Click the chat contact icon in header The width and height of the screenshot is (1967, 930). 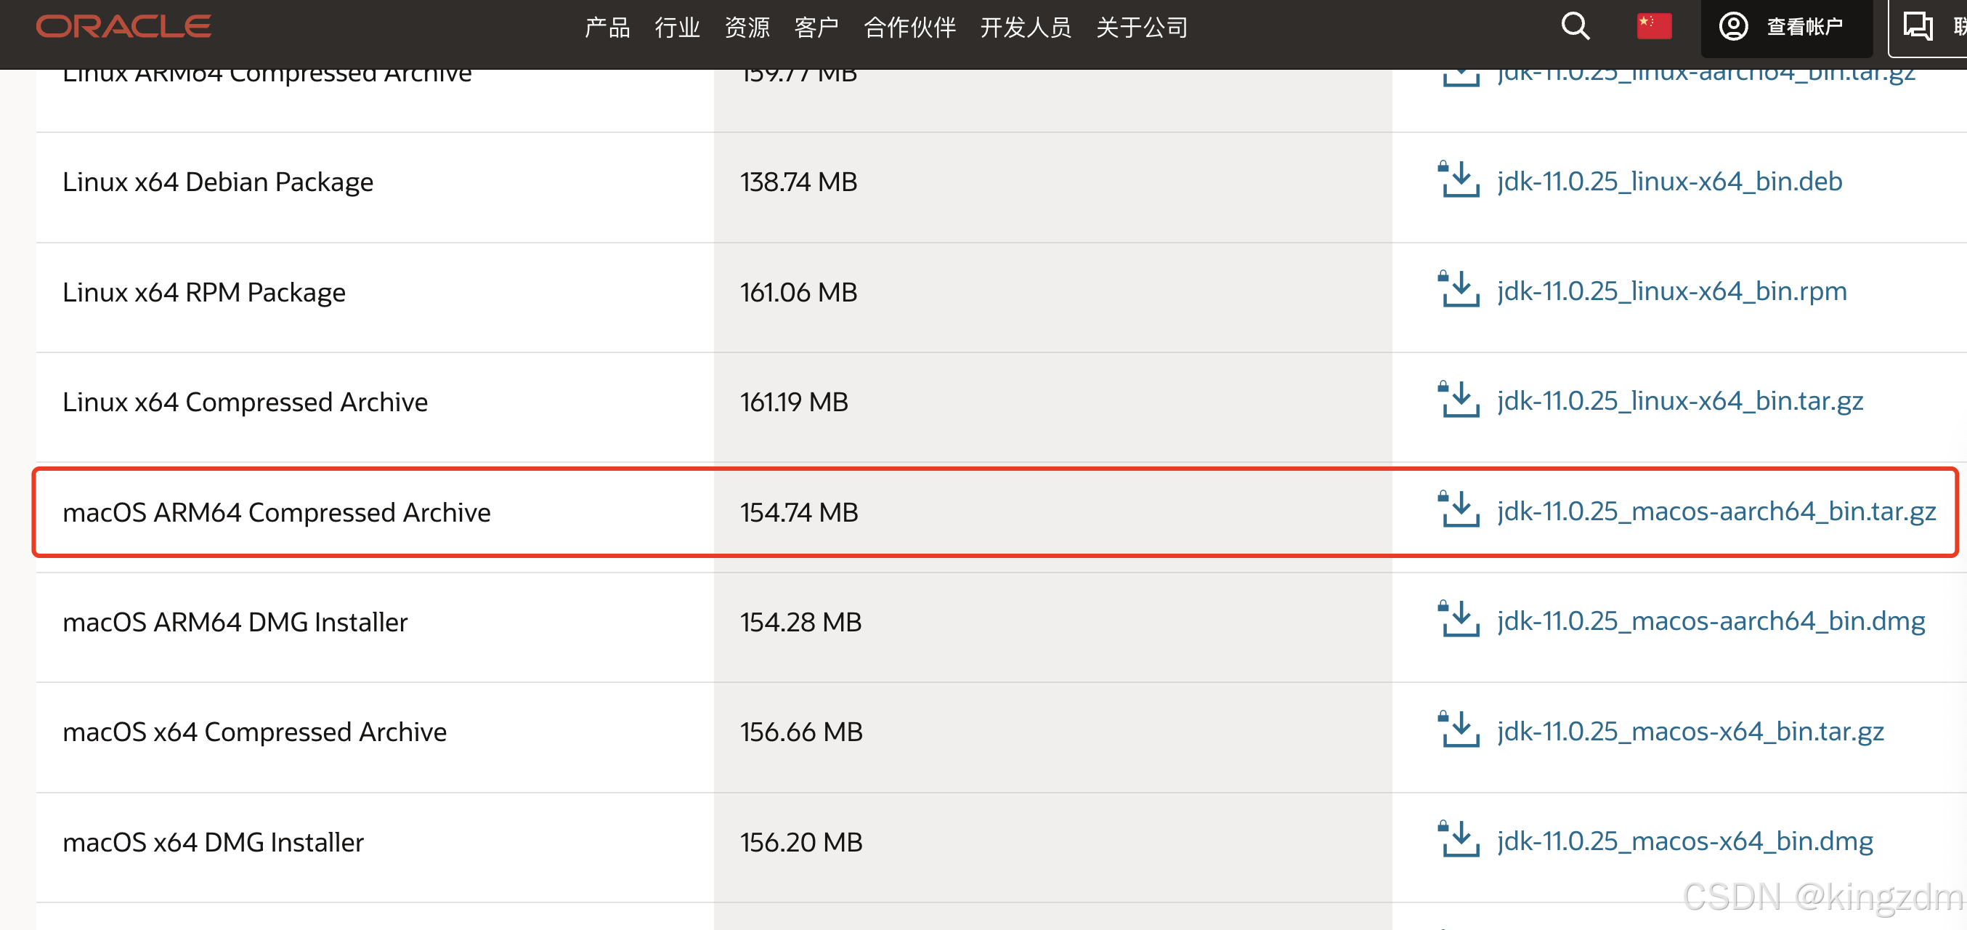click(1917, 27)
